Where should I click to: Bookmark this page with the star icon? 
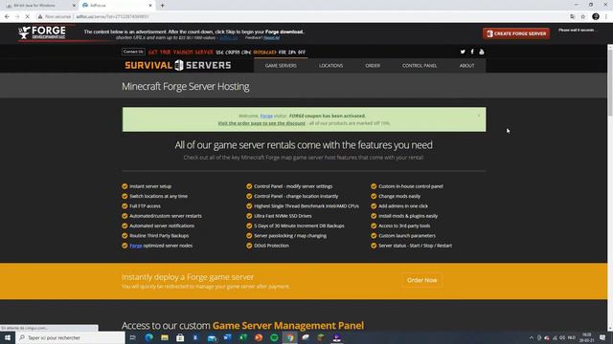point(583,16)
